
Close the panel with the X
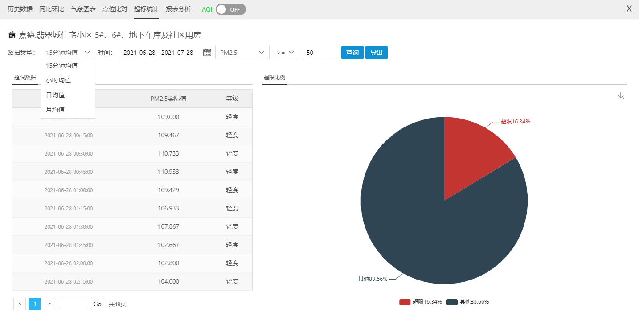point(629,9)
